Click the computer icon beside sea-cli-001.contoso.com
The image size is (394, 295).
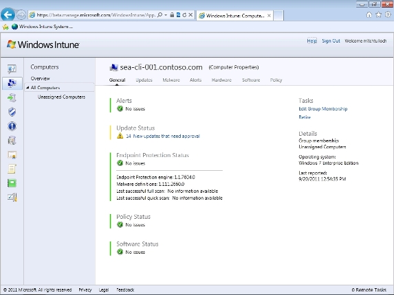(x=114, y=67)
